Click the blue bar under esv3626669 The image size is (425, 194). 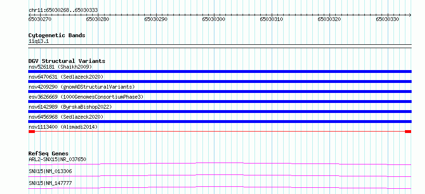pos(220,102)
